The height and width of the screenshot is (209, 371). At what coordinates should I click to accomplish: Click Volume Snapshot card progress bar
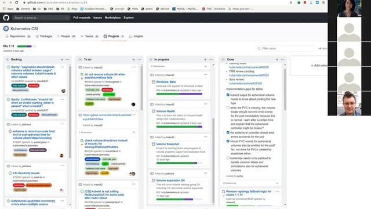pos(179,163)
